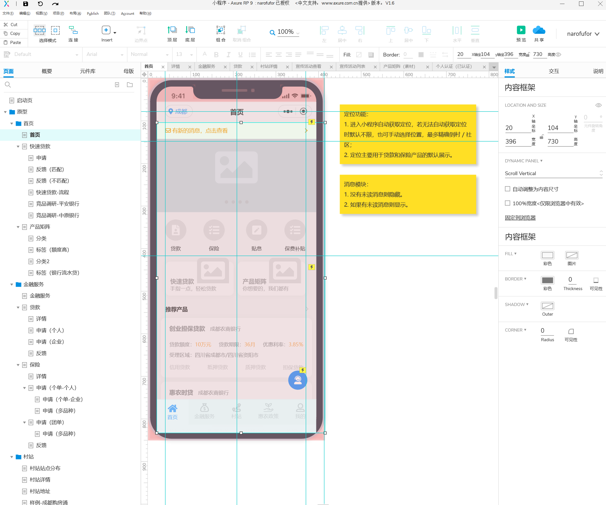This screenshot has height=505, width=606.
Task: Toggle visibility eye in Location and Size
Action: coord(598,105)
